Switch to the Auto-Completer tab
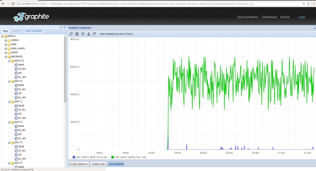 tap(34, 31)
